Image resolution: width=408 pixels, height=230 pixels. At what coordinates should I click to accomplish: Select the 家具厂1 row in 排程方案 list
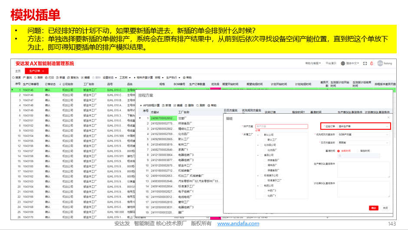coord(180,150)
